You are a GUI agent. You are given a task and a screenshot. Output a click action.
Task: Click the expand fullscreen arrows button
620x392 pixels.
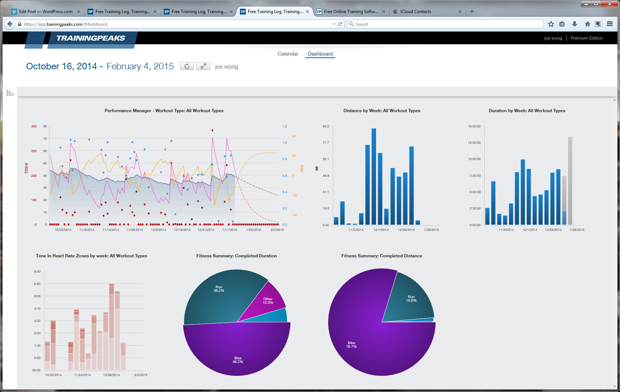(203, 66)
